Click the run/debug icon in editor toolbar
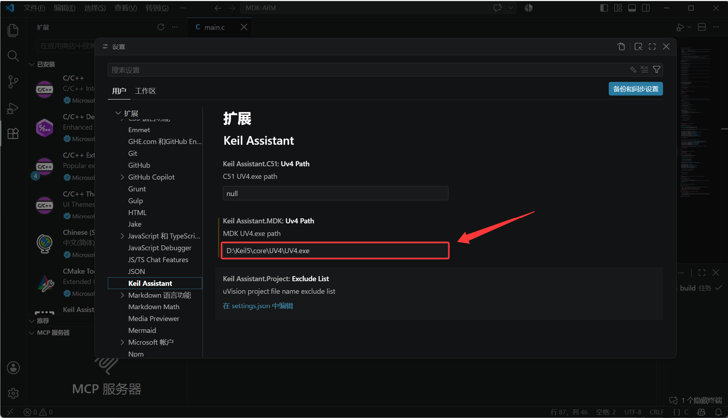728x418 pixels. [680, 27]
